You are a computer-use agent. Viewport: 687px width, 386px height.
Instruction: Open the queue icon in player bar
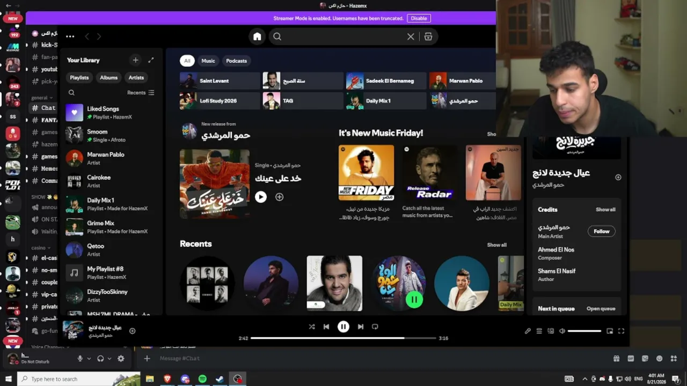(539, 331)
